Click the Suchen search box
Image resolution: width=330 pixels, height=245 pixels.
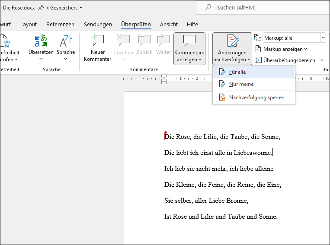click(x=263, y=8)
